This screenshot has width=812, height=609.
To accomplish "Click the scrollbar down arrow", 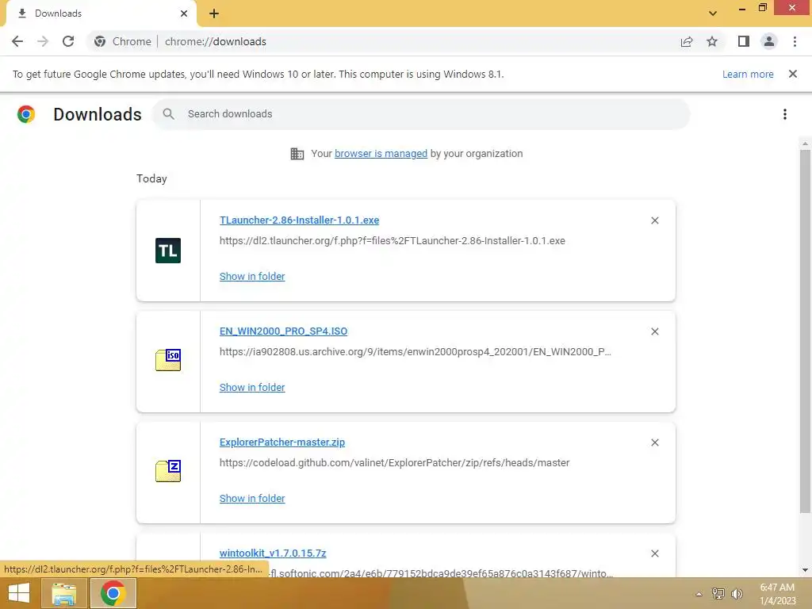I will pyautogui.click(x=805, y=570).
